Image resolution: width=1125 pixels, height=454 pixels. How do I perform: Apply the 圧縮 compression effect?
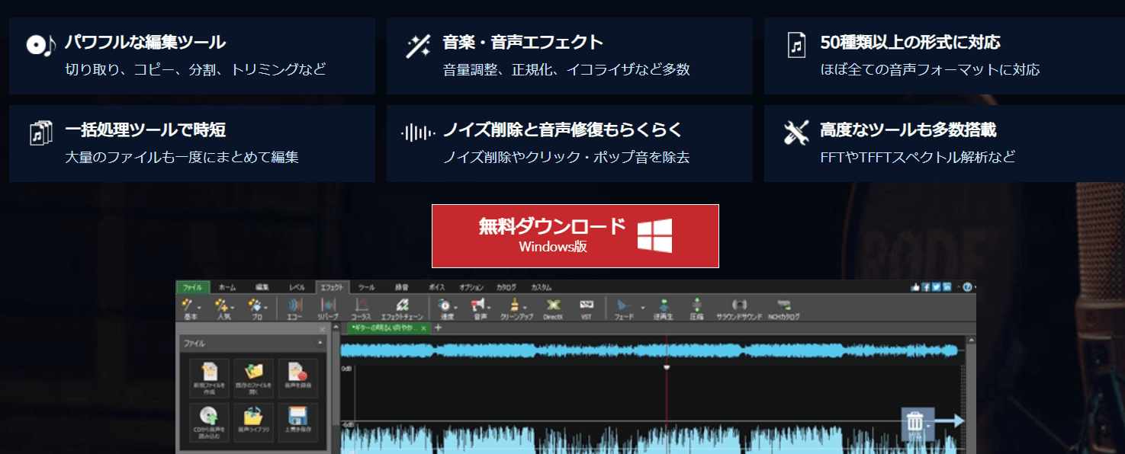[696, 309]
